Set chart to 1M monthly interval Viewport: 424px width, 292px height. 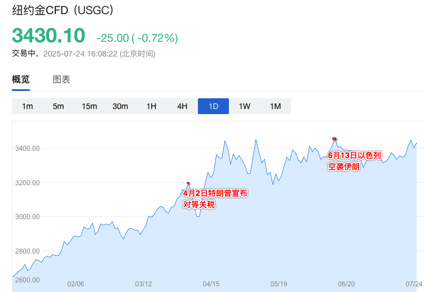(275, 106)
